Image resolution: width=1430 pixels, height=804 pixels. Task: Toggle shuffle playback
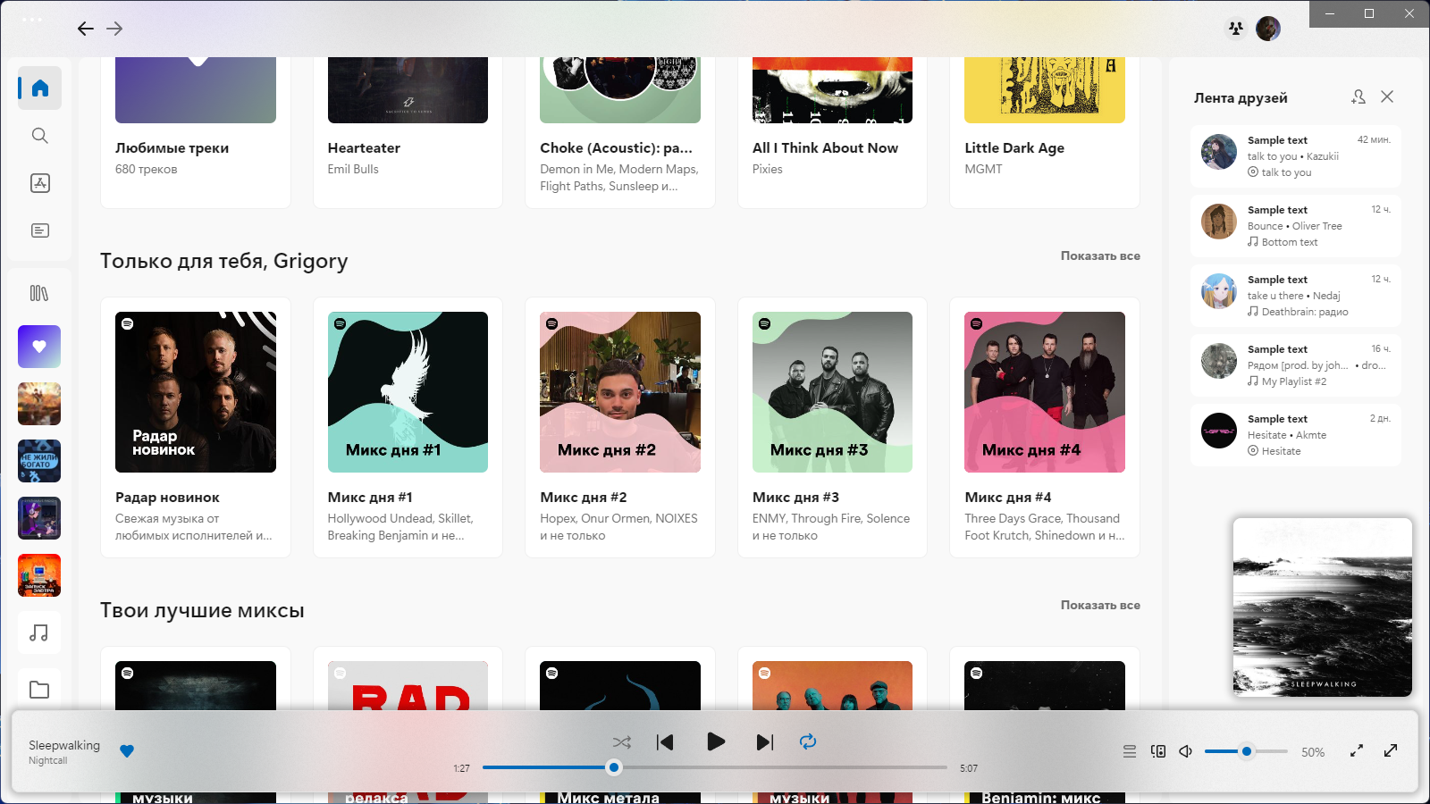coord(622,742)
